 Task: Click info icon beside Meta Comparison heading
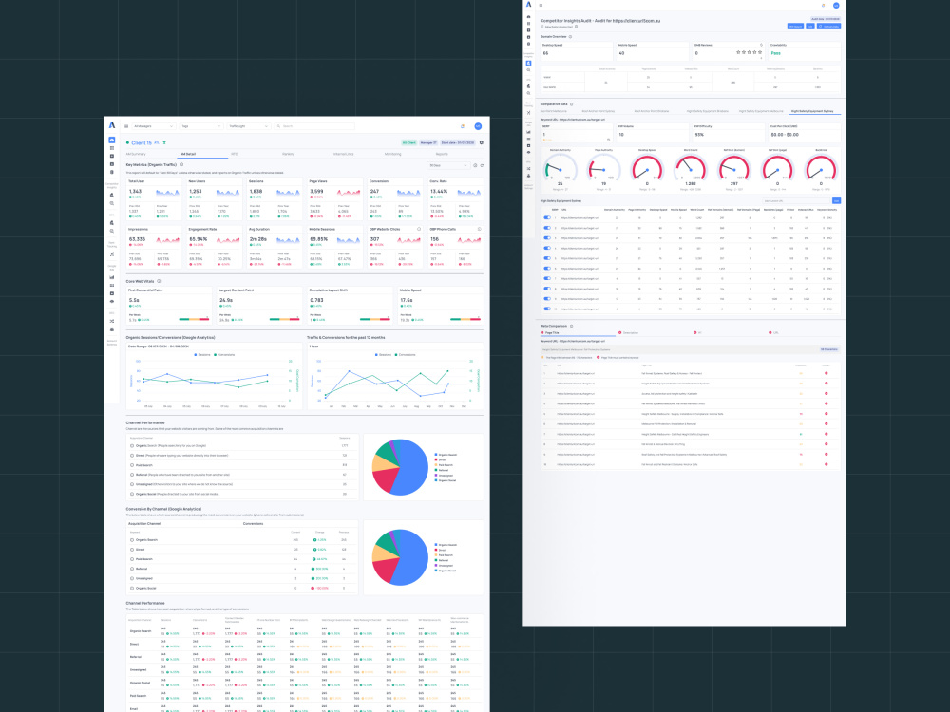pos(571,326)
